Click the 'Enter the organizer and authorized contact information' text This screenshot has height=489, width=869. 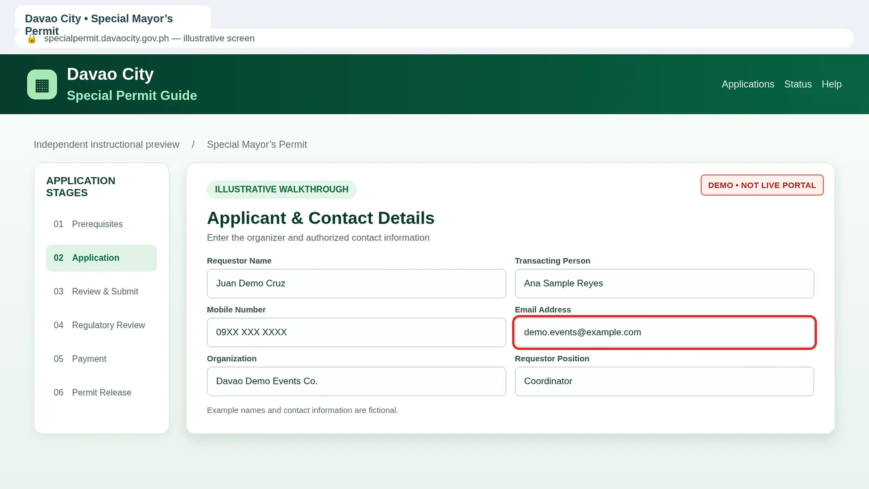pos(318,238)
